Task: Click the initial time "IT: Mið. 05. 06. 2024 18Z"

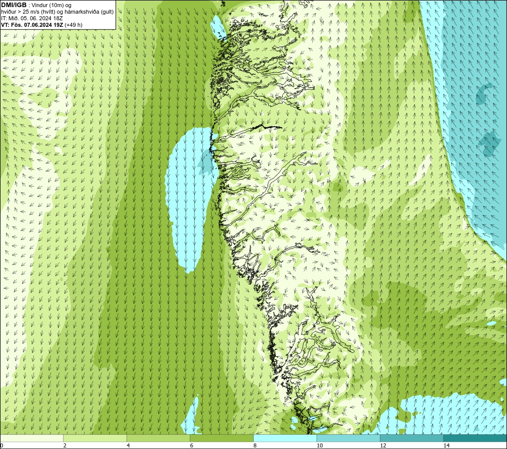Action: pos(31,18)
